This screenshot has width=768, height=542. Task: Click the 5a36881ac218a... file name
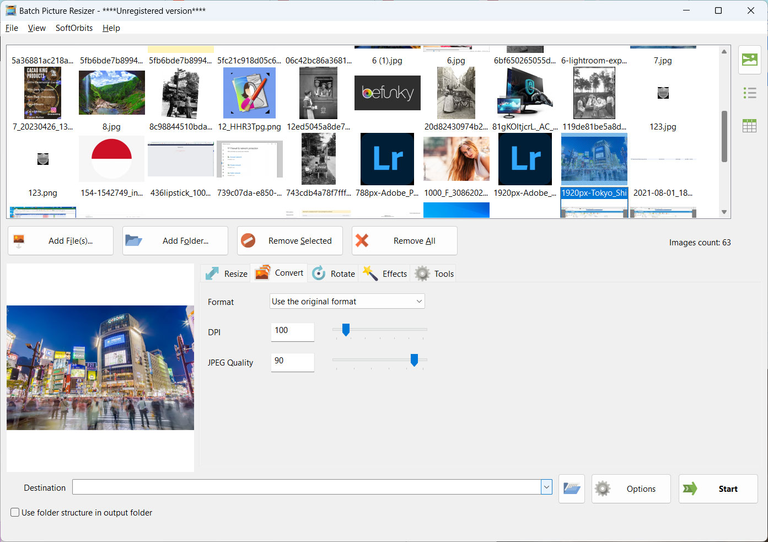42,61
